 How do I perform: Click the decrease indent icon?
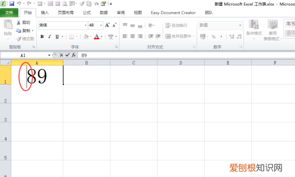[151, 36]
